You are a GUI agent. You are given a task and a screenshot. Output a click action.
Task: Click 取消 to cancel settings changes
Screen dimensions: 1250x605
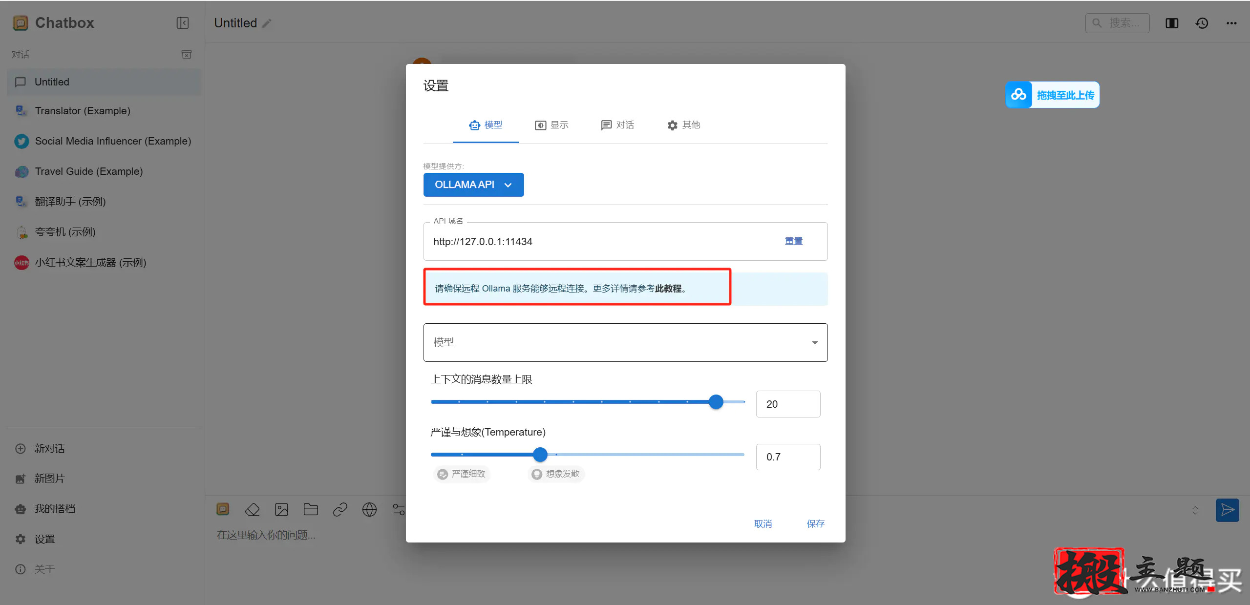point(763,523)
